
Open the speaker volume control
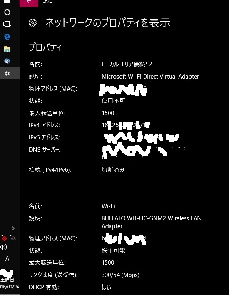click(x=3, y=247)
